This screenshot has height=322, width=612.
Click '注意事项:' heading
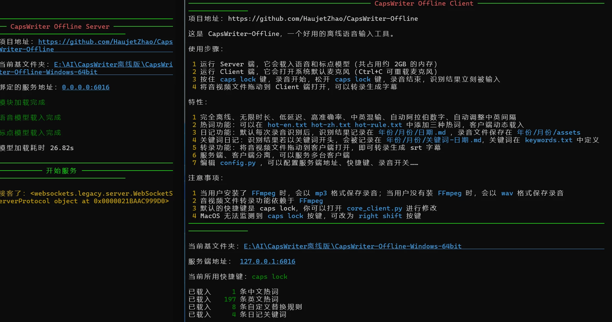tap(206, 178)
